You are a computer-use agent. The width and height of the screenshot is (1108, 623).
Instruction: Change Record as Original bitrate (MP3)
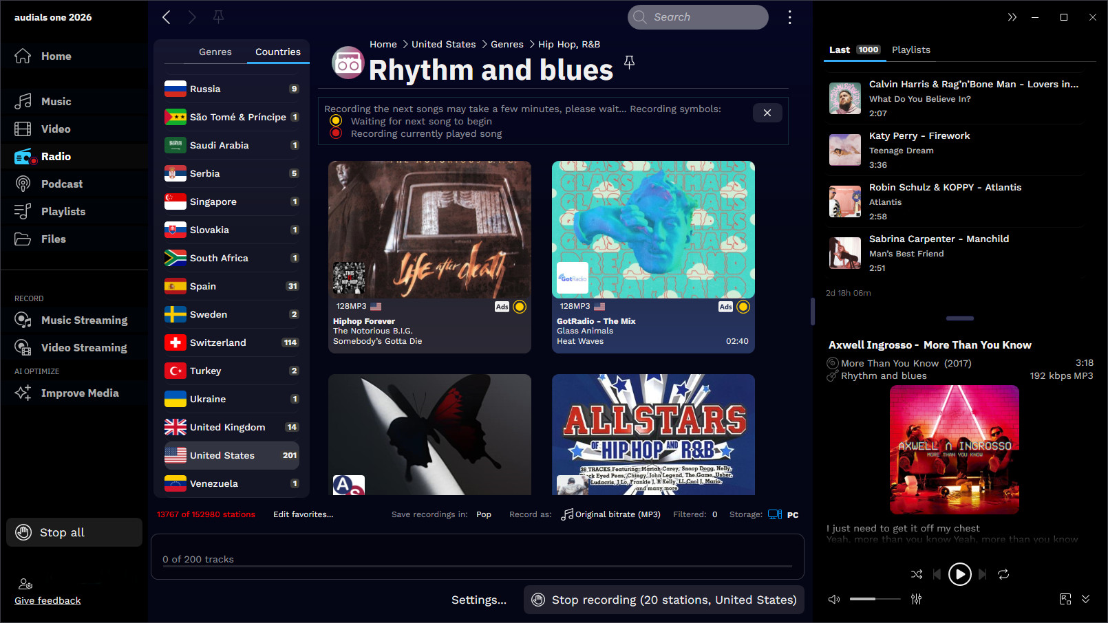pos(611,514)
